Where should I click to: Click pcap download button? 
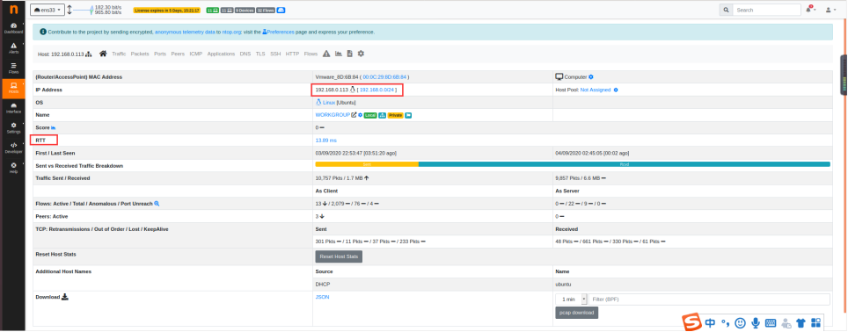click(x=576, y=313)
